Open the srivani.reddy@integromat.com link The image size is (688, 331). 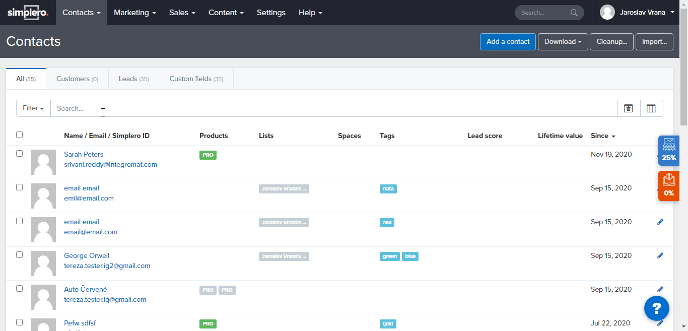[110, 164]
